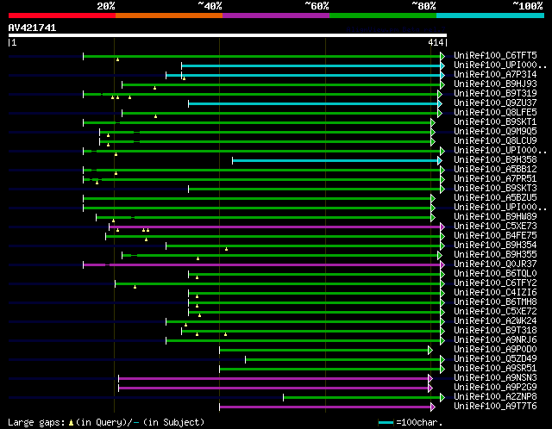Viewport: 552px width, 429px height.
Task: Select the UniRef100_A2WK24 label
Action: [495, 321]
